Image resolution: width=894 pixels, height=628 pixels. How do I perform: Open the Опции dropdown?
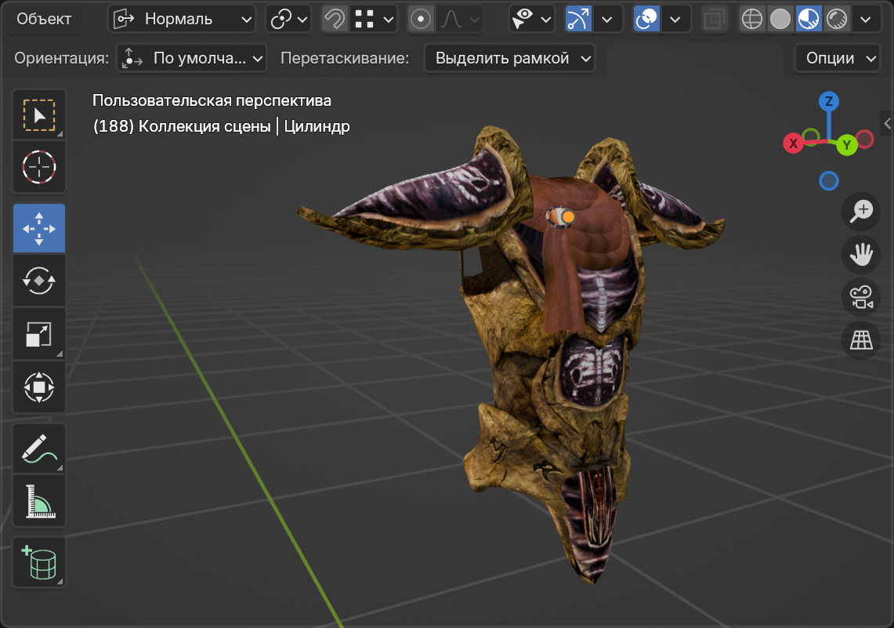coord(837,57)
